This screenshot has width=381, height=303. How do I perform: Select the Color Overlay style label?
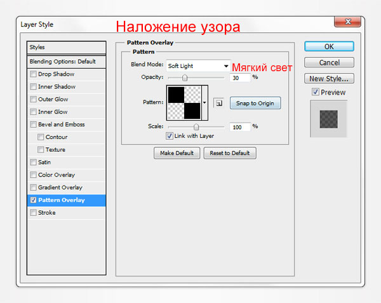tap(57, 175)
